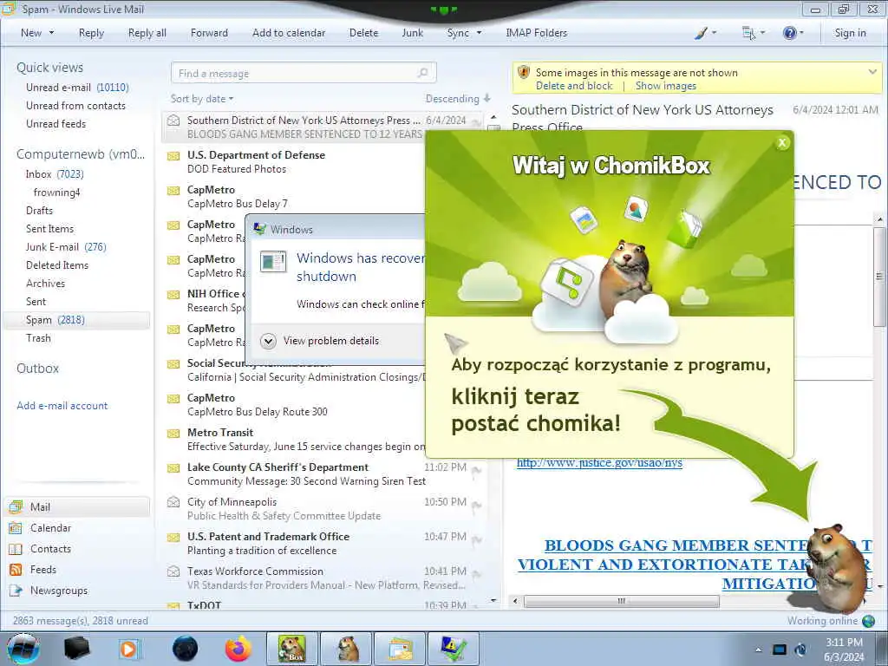Click Forward in the toolbar
This screenshot has width=888, height=666.
click(209, 33)
